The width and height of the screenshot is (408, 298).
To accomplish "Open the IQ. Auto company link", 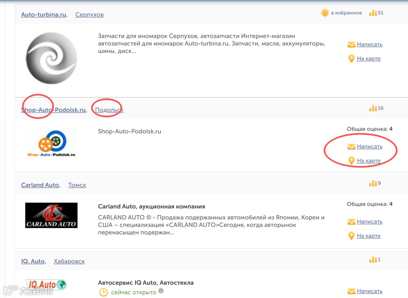I will (x=33, y=261).
